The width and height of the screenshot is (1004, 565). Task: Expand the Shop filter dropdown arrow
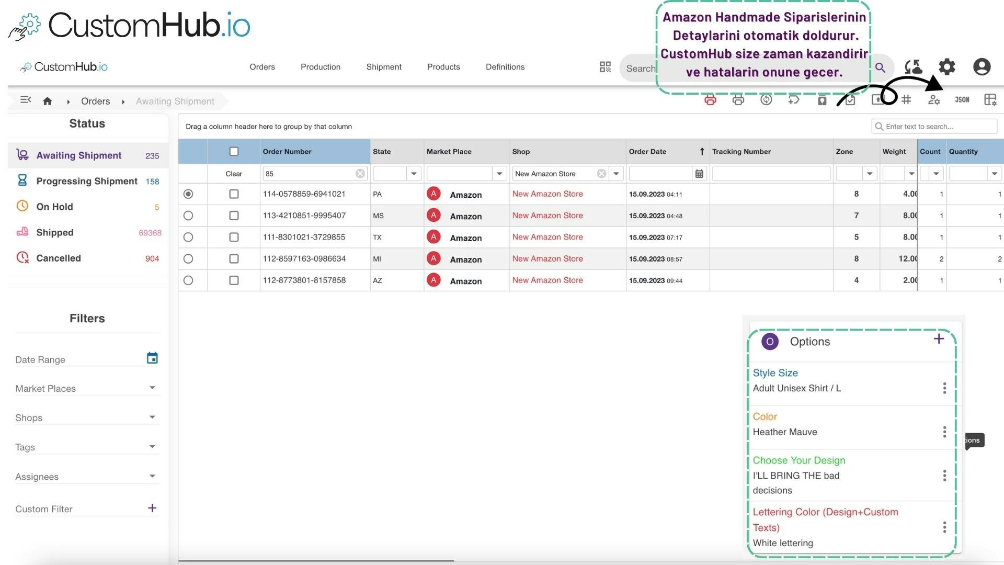tap(616, 174)
